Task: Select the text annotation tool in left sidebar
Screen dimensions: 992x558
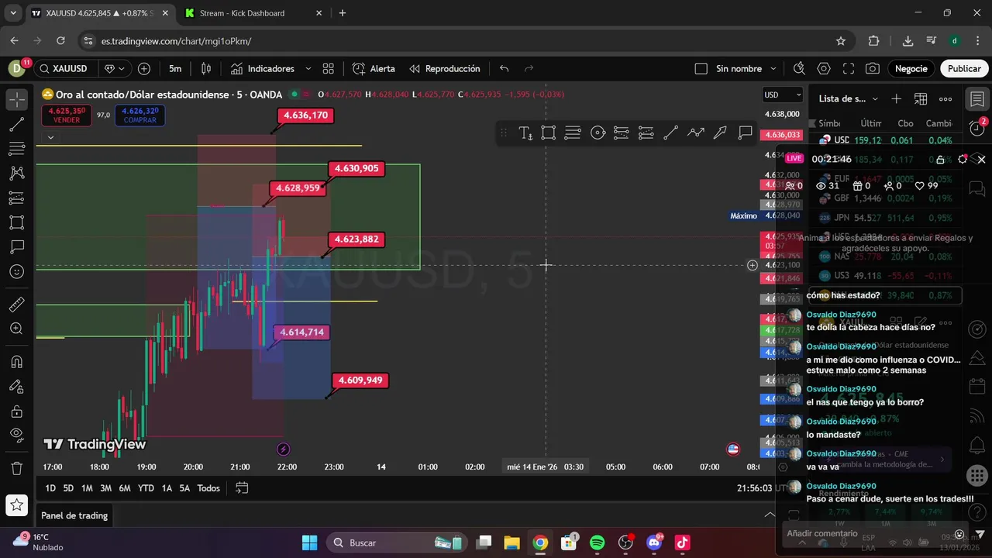Action: [x=16, y=247]
